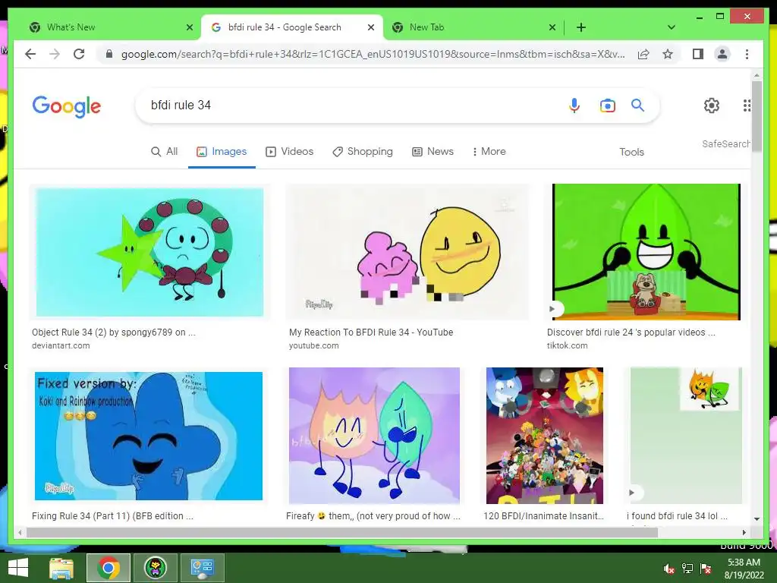Search by image camera icon
777x583 pixels.
click(x=608, y=105)
